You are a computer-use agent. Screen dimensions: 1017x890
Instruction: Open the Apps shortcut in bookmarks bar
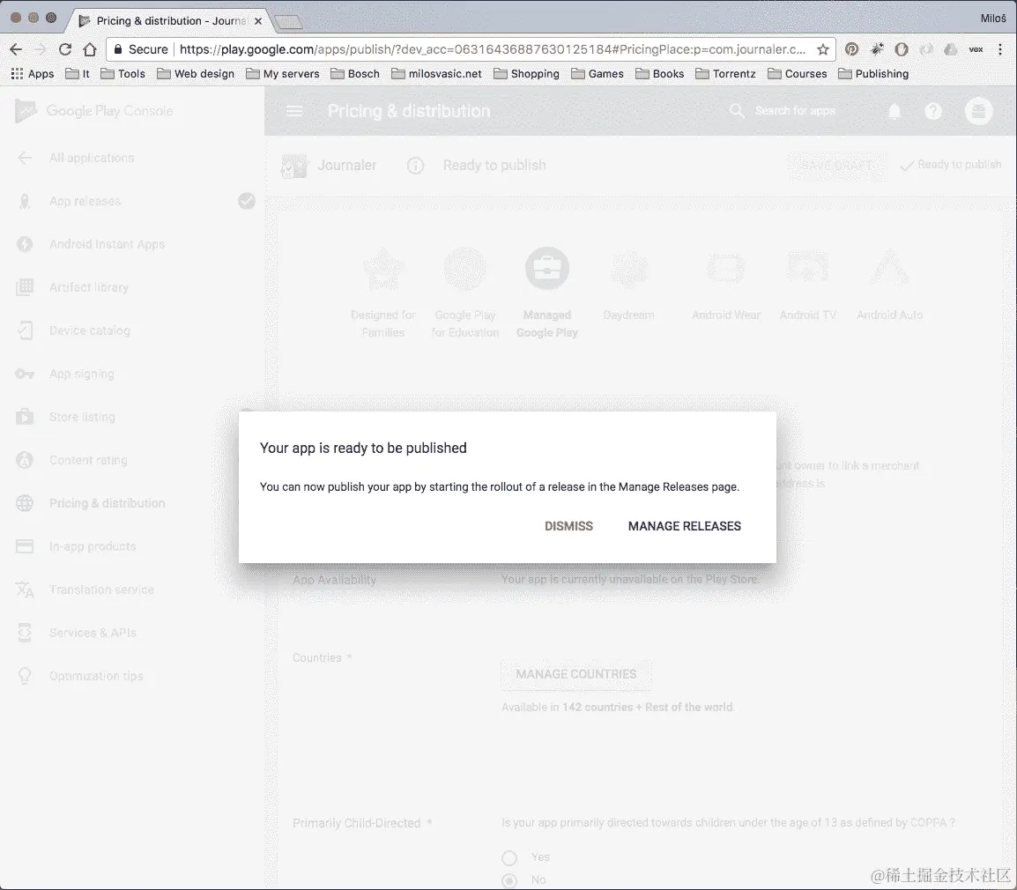click(x=33, y=74)
